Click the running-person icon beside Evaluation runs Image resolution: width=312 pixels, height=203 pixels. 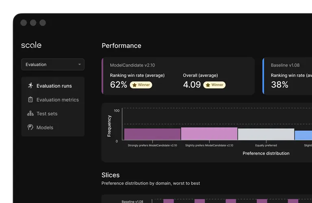coord(30,86)
